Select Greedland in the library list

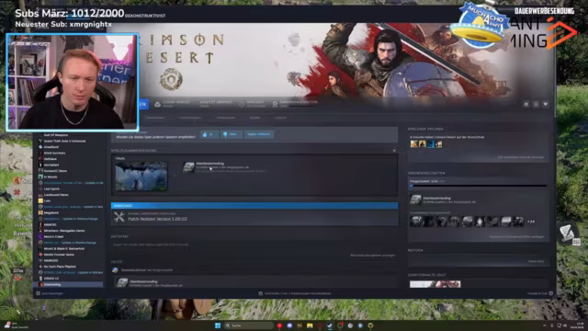[51, 147]
